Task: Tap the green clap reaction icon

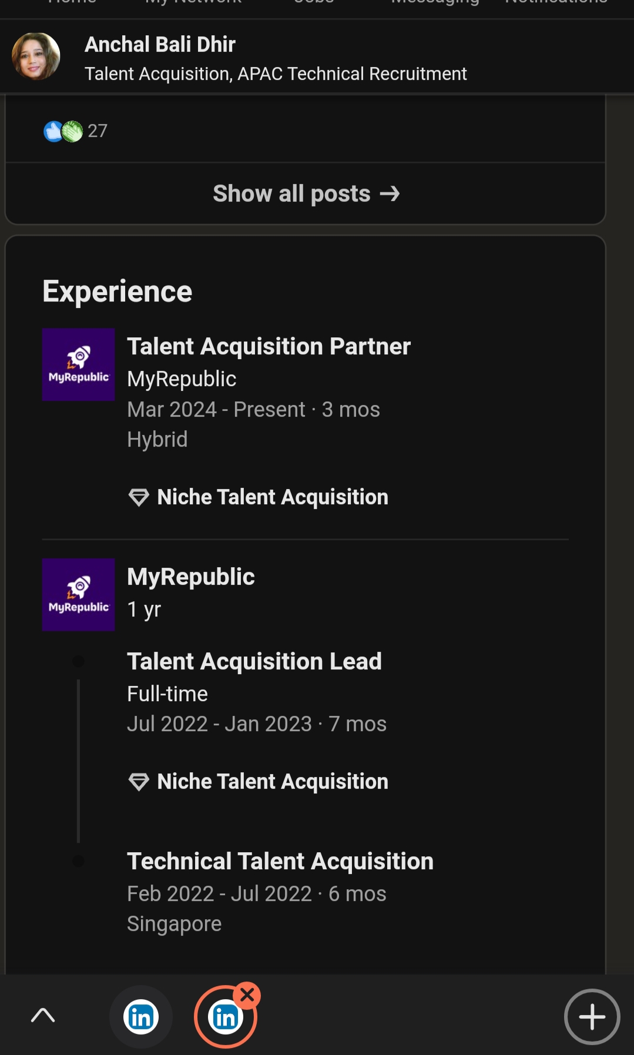Action: (72, 131)
